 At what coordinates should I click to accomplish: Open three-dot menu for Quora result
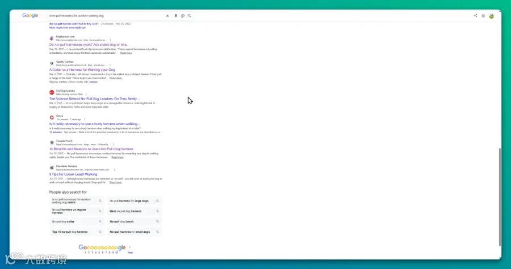click(x=85, y=119)
